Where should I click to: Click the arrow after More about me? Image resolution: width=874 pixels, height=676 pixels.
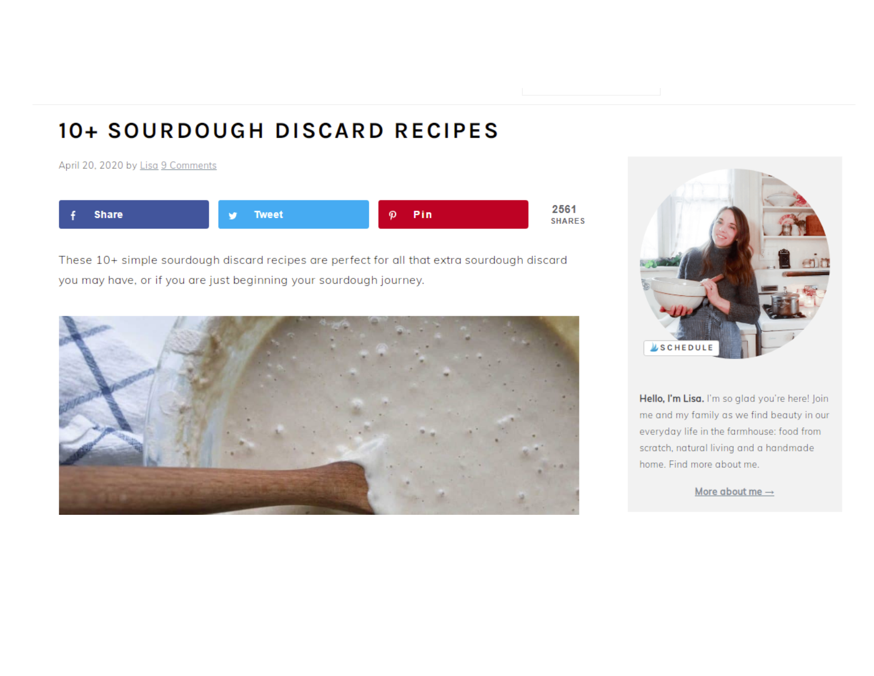pyautogui.click(x=770, y=493)
